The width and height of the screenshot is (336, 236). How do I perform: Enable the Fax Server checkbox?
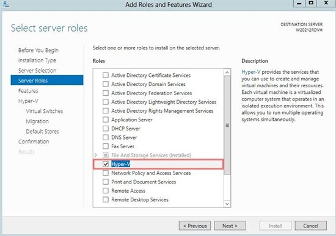tap(106, 146)
